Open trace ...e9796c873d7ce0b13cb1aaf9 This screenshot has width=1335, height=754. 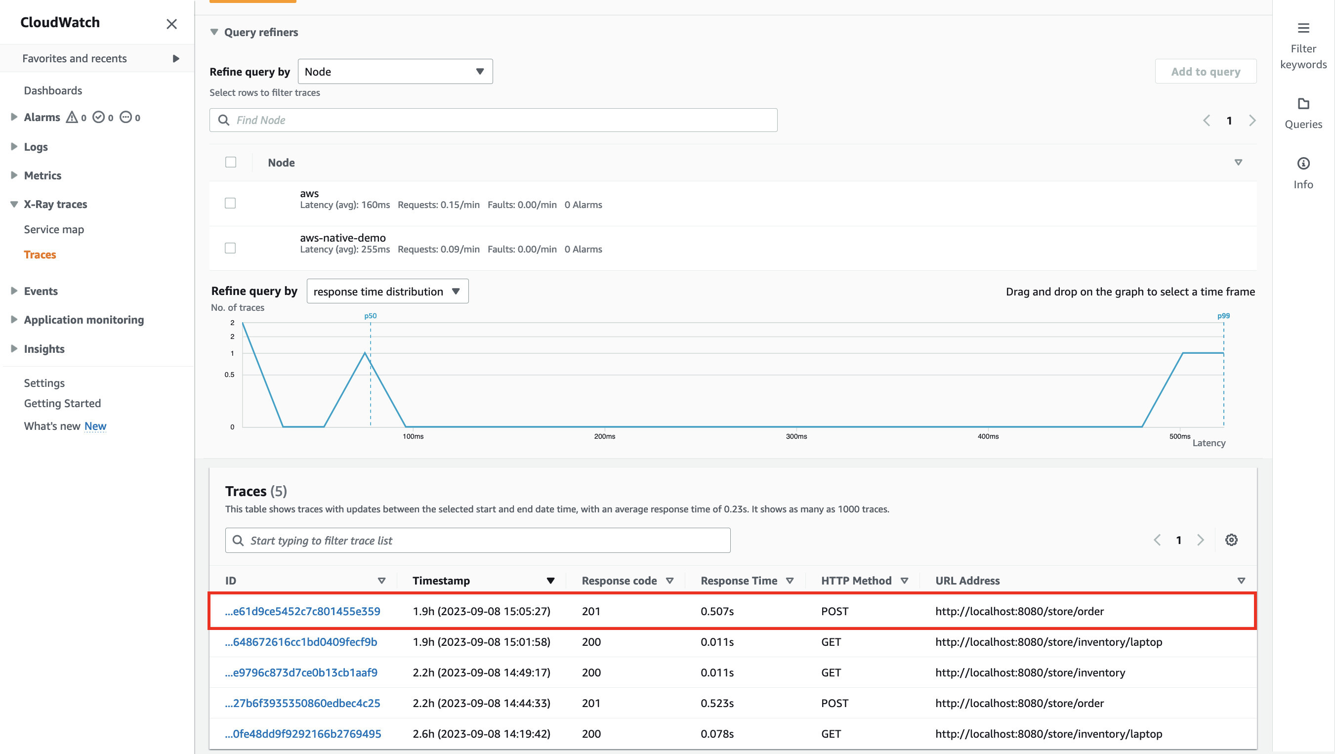tap(301, 672)
